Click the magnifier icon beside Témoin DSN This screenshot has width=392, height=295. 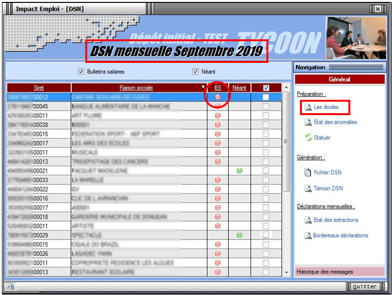308,189
